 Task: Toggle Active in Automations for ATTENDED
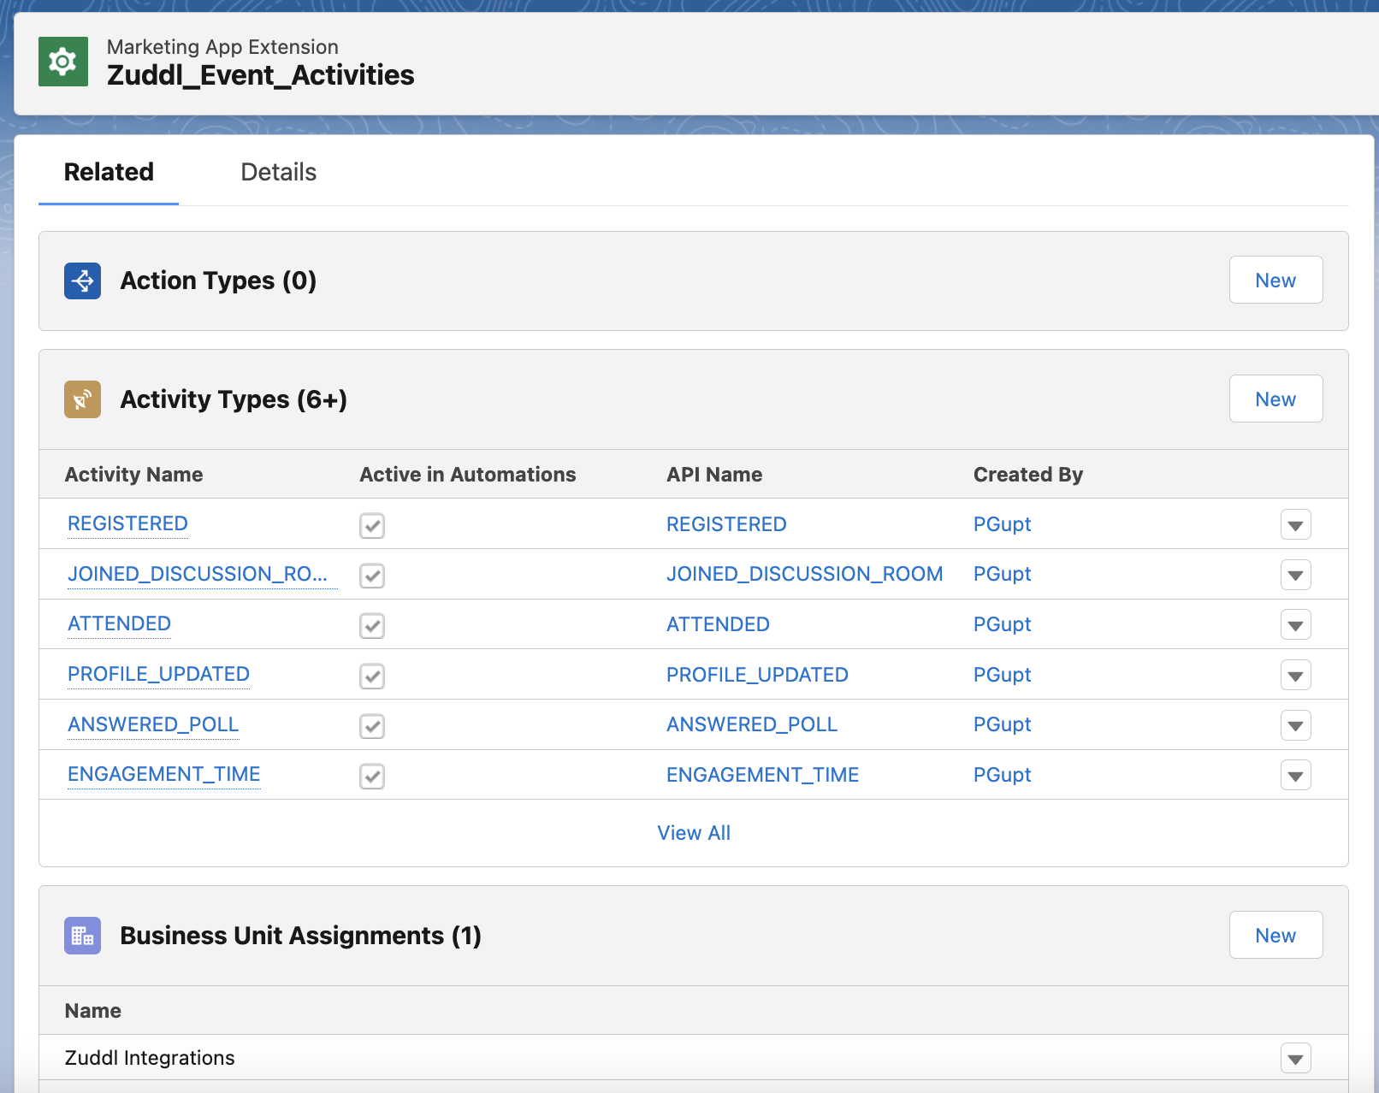(371, 625)
